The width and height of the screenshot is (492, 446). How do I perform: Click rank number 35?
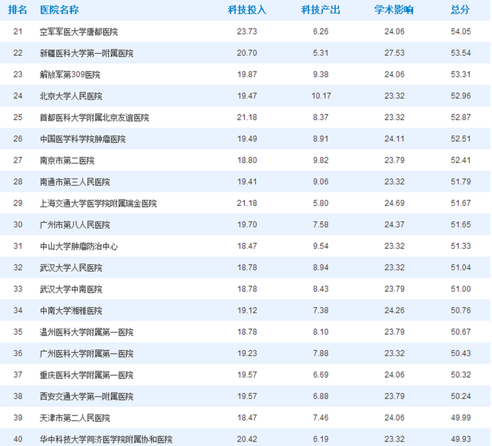(x=18, y=332)
